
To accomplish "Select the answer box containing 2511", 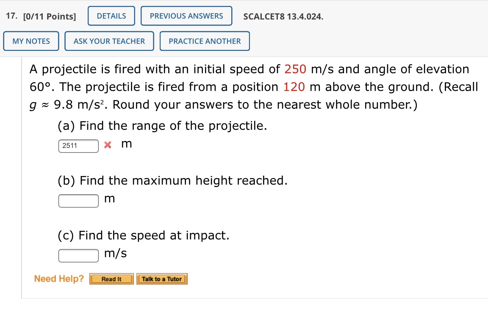I will pos(78,146).
